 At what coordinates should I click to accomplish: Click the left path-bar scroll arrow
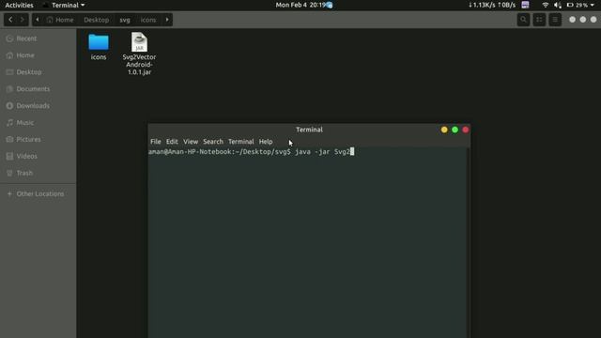pos(38,20)
